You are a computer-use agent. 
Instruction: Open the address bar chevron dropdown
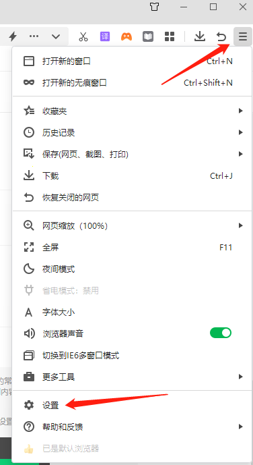(56, 36)
